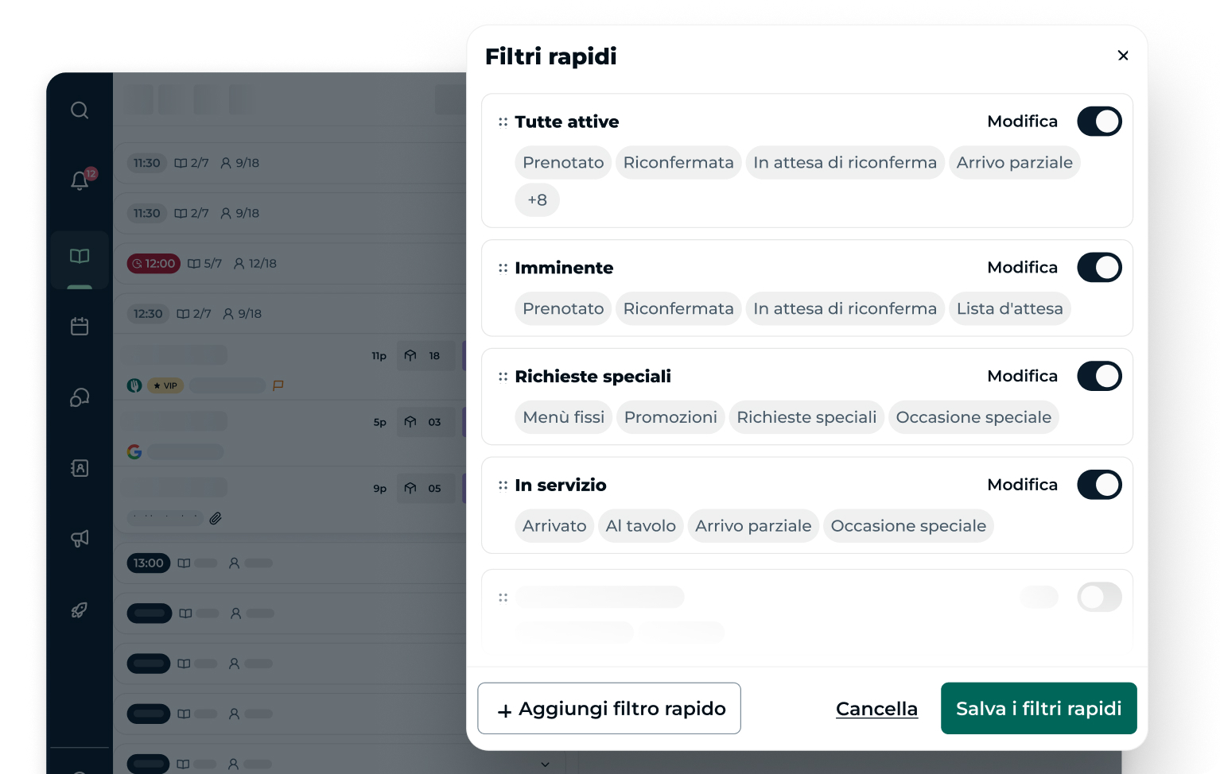
Task: Click Modifica for Tutte attive filter
Action: pyautogui.click(x=1022, y=122)
